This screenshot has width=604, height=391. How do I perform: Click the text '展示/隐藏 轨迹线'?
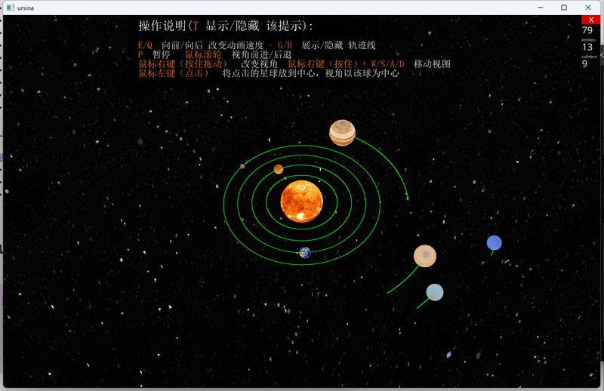click(338, 45)
